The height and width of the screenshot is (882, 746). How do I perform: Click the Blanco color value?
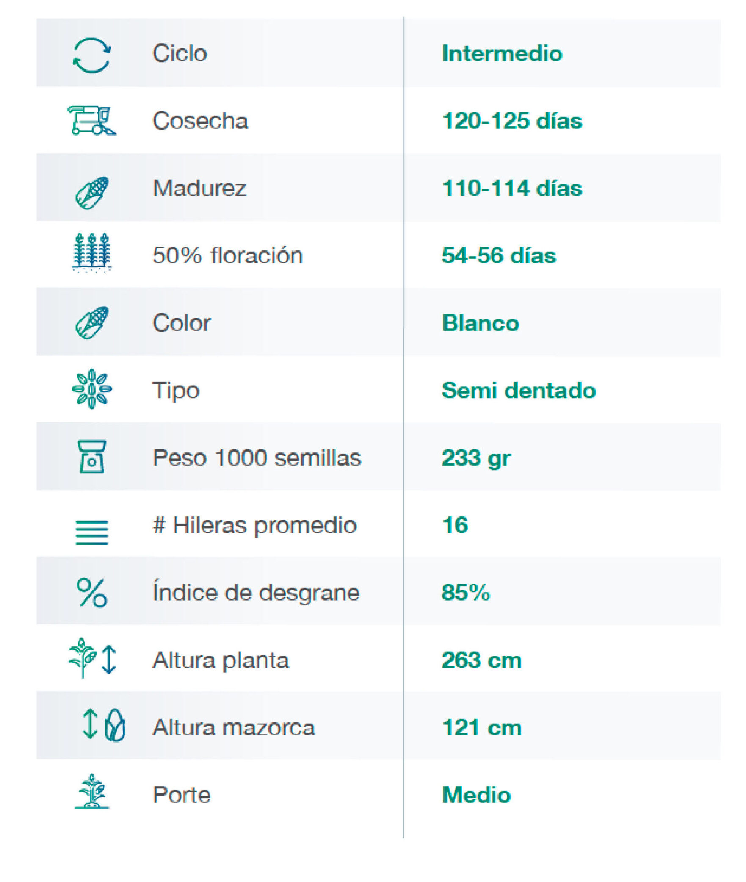(480, 323)
